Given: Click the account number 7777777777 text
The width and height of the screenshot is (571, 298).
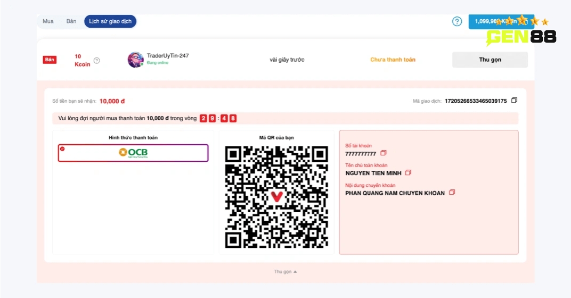Looking at the screenshot, I should tap(361, 154).
